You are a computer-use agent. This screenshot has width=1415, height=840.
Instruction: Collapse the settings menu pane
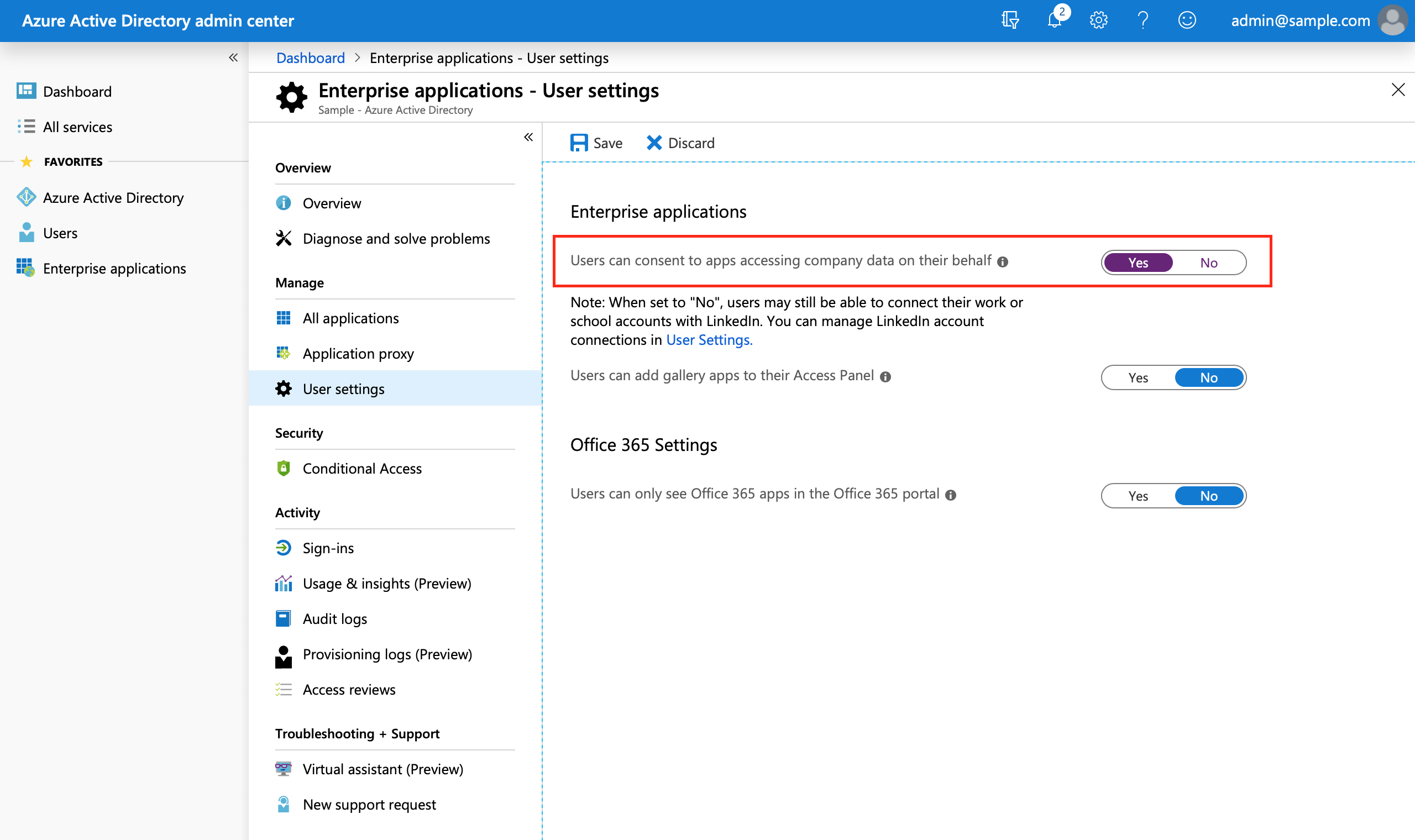pos(528,137)
